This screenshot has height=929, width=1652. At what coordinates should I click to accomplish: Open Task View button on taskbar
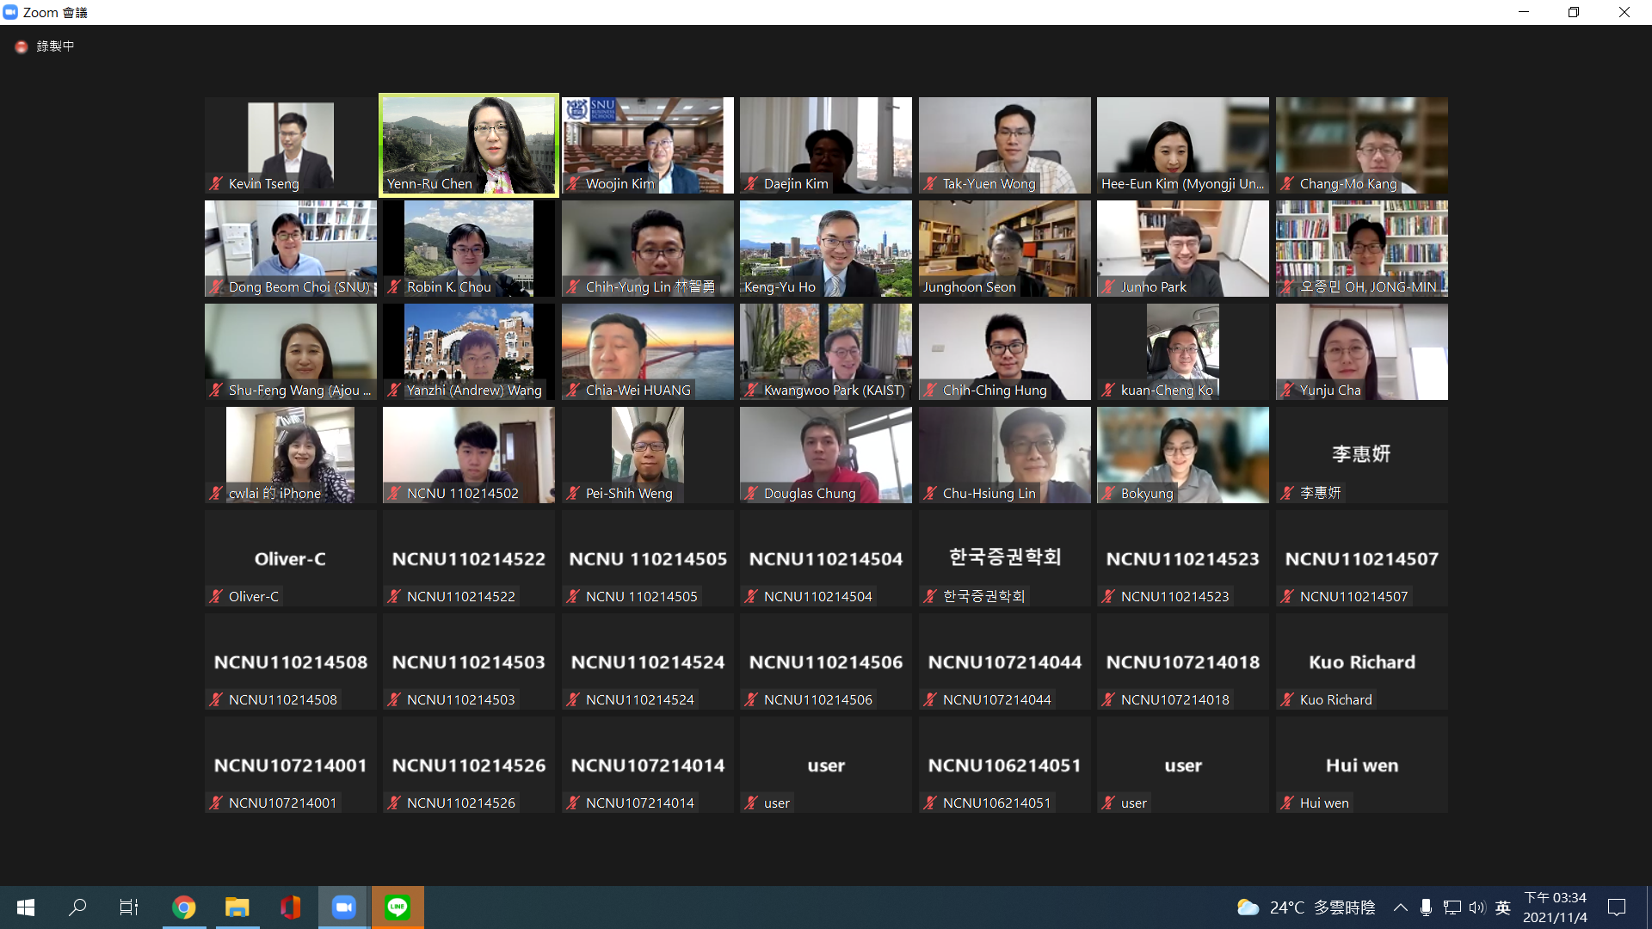coord(129,907)
